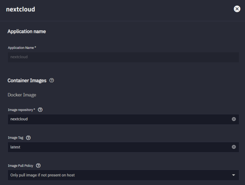Click the 'Image Pull Policy' label text
The width and height of the screenshot is (245, 185).
[x=21, y=166]
